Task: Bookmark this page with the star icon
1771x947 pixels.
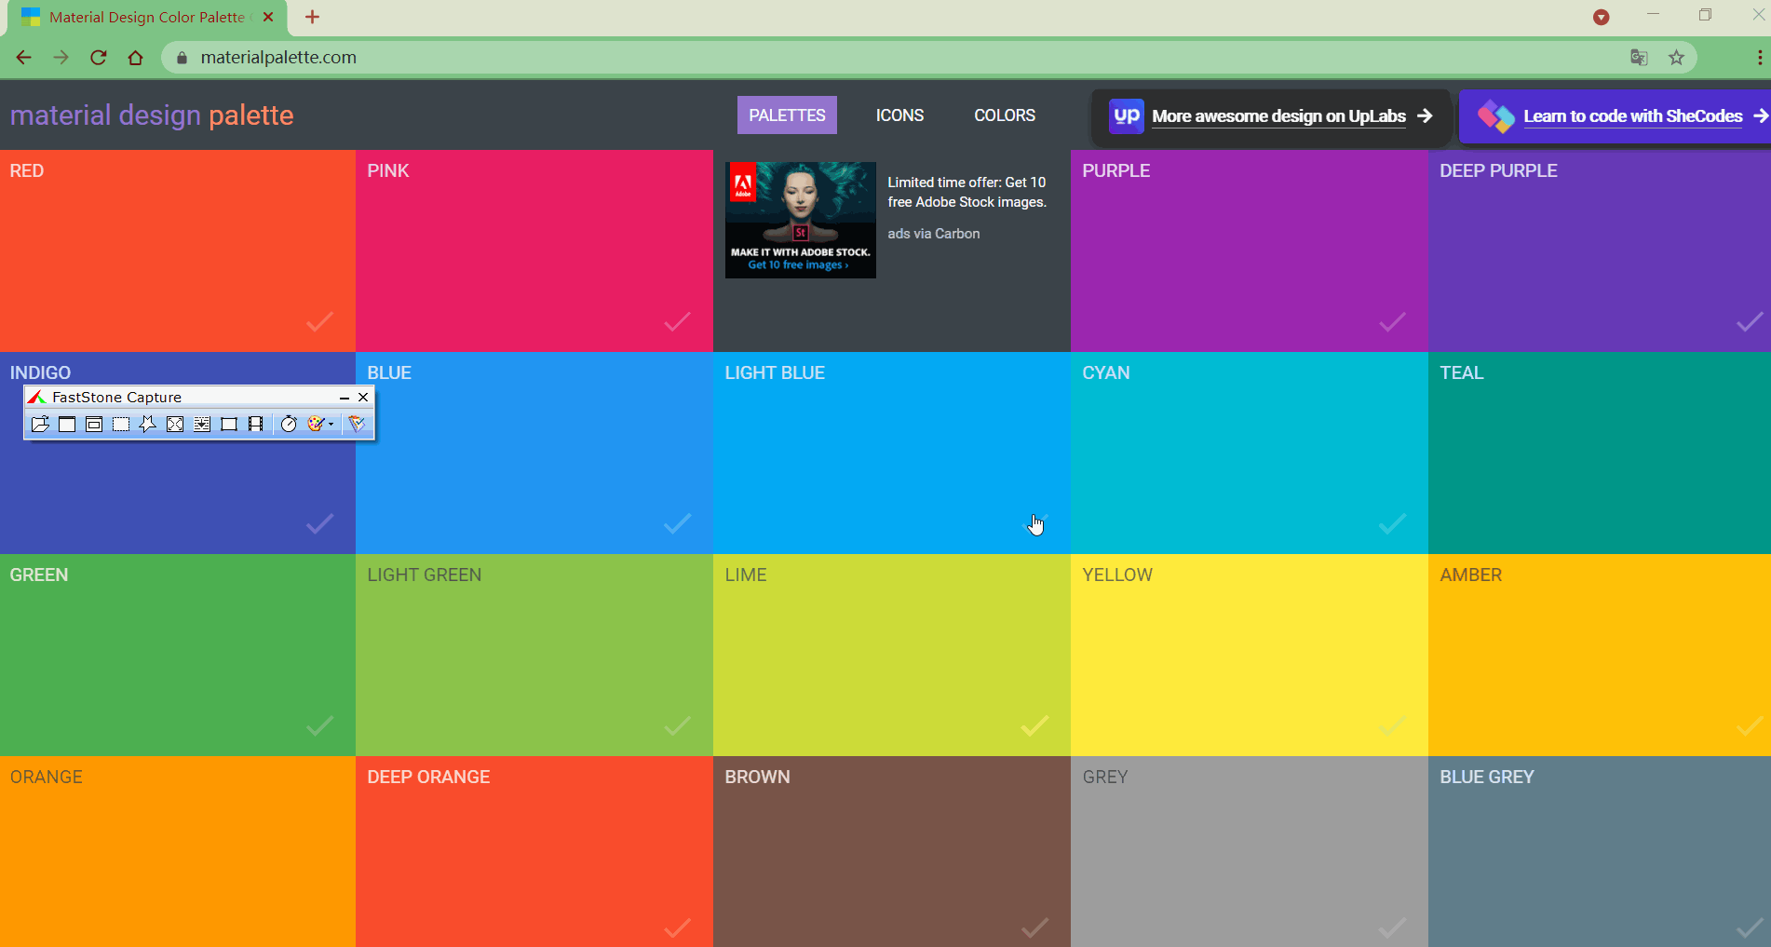Action: pyautogui.click(x=1676, y=57)
